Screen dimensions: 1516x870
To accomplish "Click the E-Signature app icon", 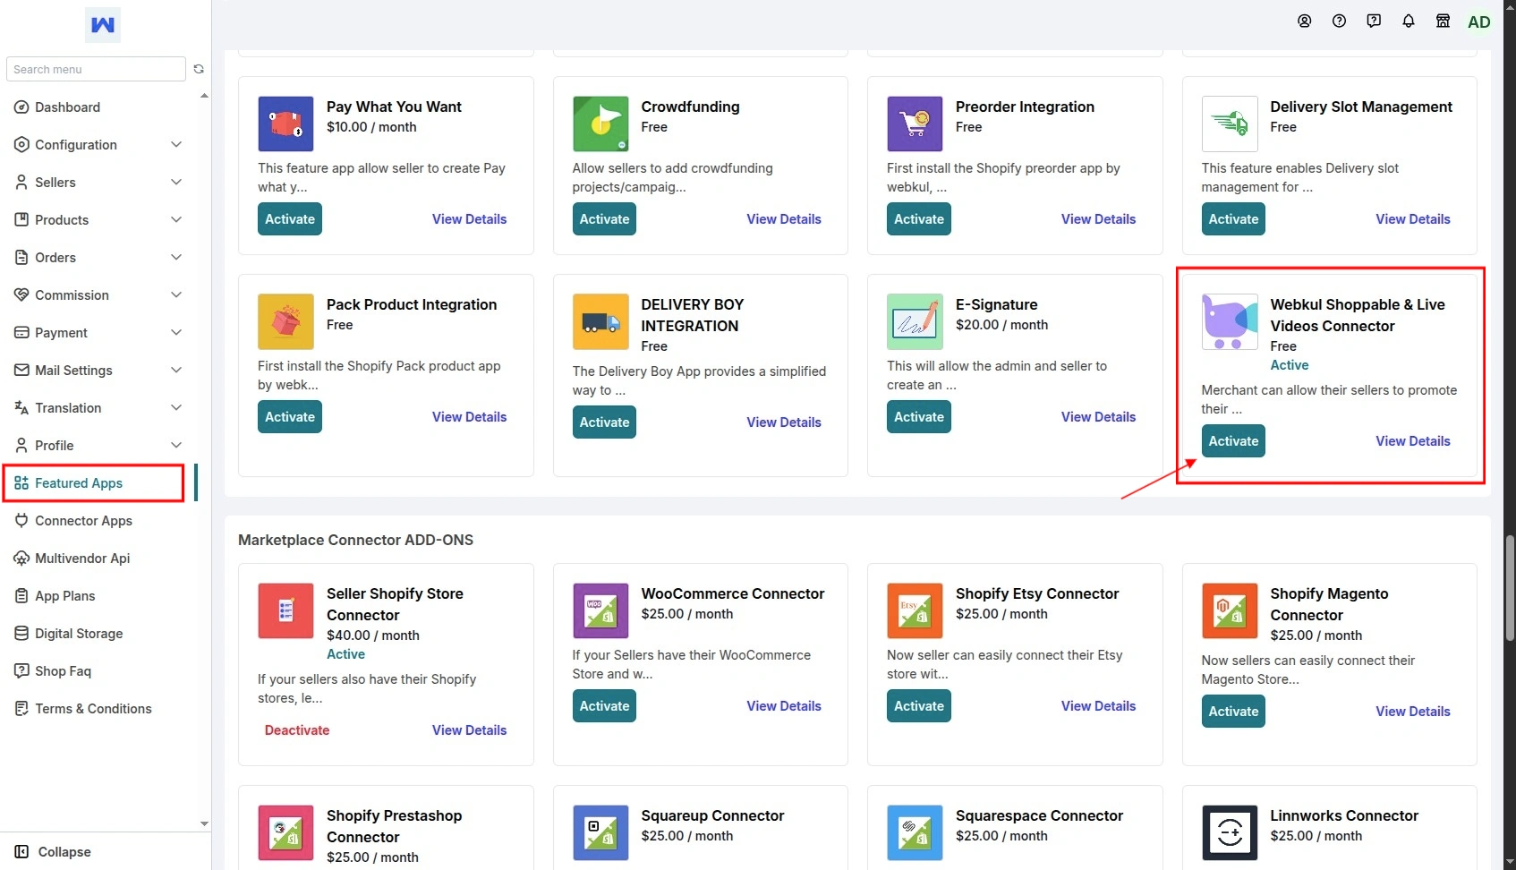I will click(915, 322).
